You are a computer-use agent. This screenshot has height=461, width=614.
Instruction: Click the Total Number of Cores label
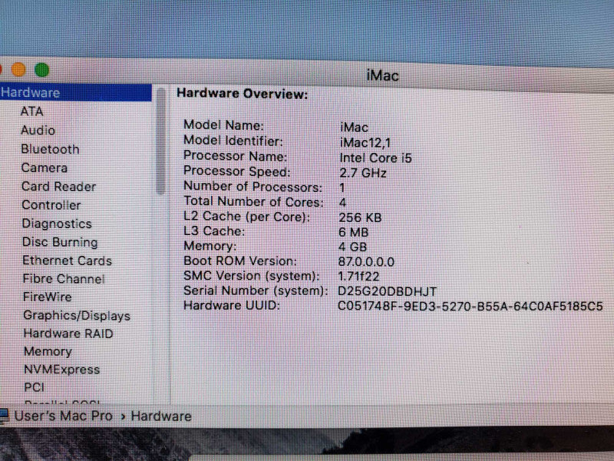point(254,202)
